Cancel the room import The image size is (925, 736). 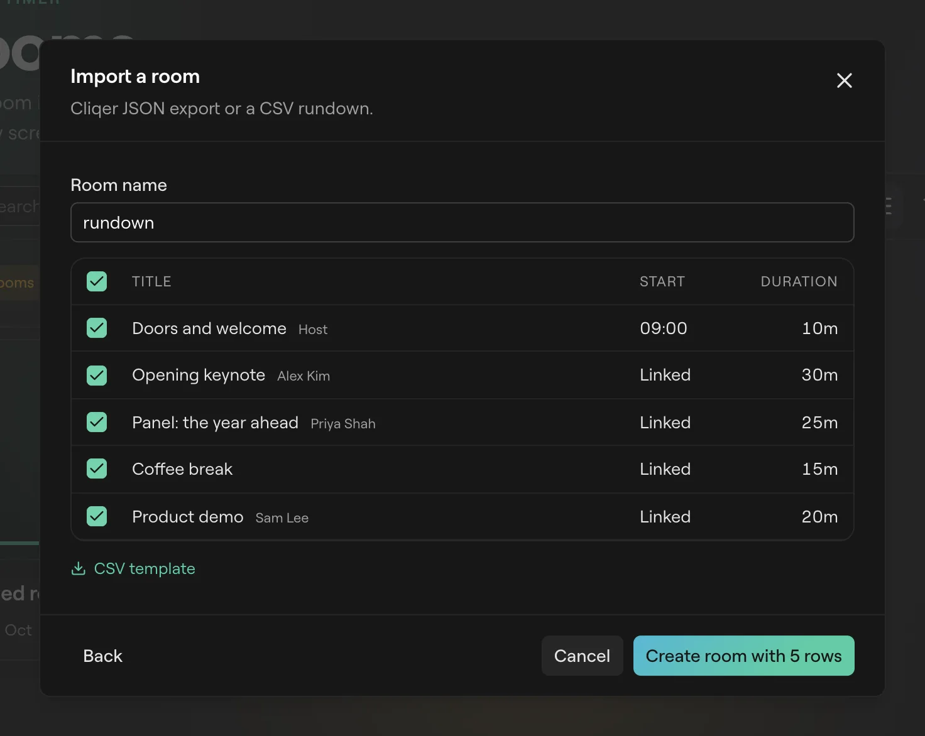click(582, 656)
